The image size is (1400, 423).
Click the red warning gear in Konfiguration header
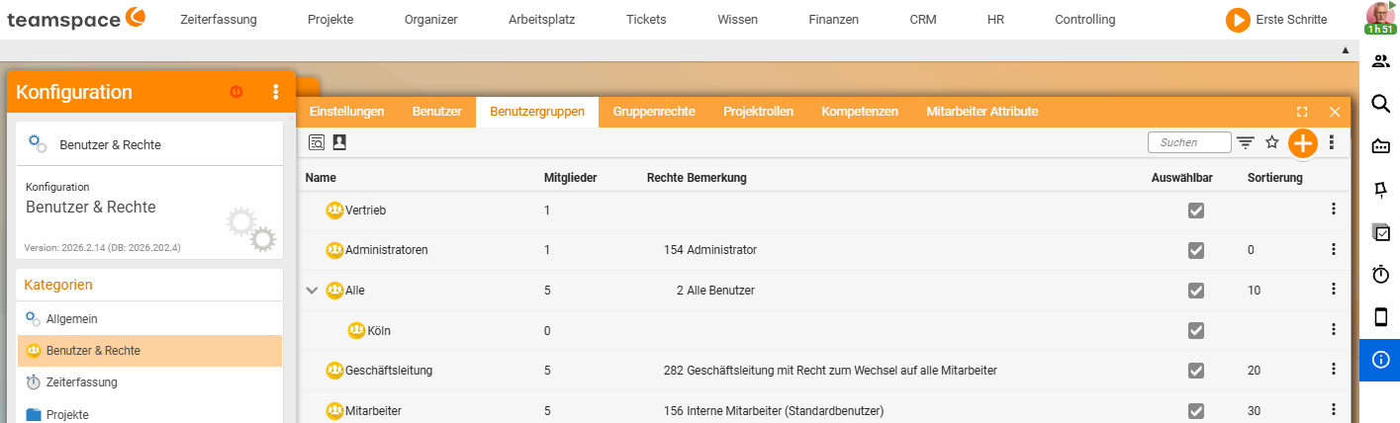pyautogui.click(x=235, y=92)
